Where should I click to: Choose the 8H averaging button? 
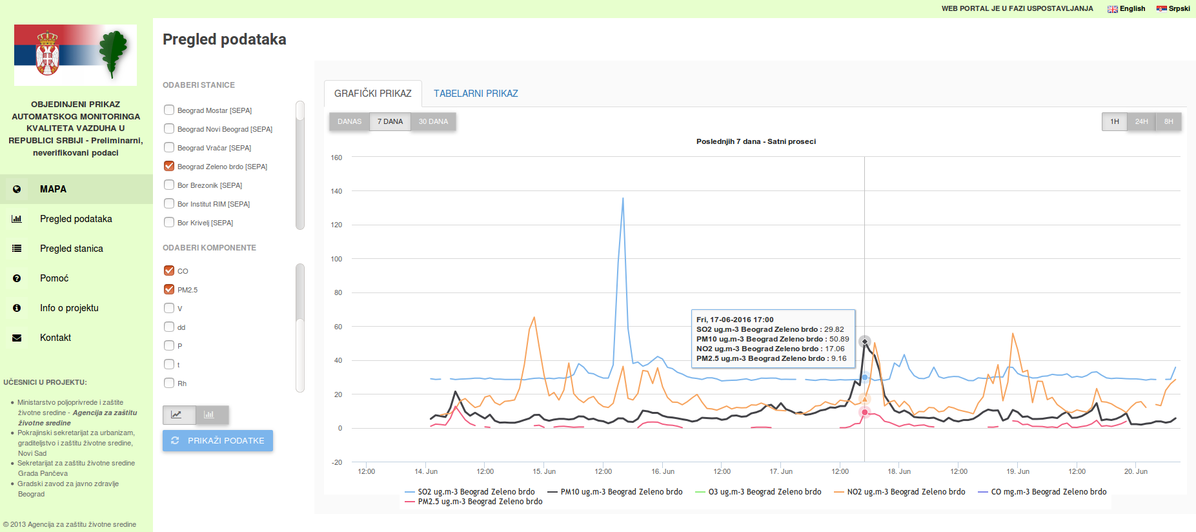pos(1169,121)
